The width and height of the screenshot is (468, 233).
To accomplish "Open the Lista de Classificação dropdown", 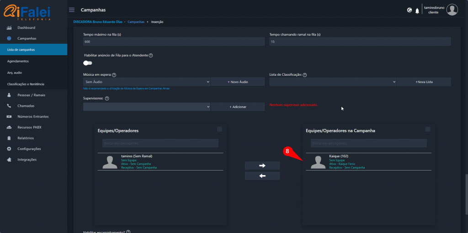I will tap(333, 82).
